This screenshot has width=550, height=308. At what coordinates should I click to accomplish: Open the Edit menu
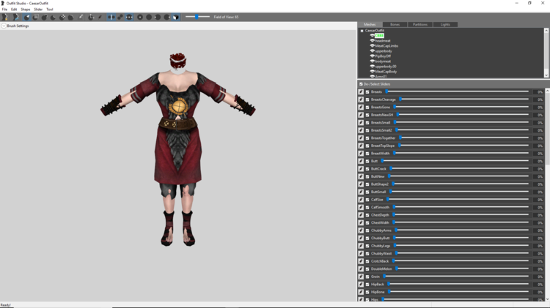pyautogui.click(x=14, y=10)
